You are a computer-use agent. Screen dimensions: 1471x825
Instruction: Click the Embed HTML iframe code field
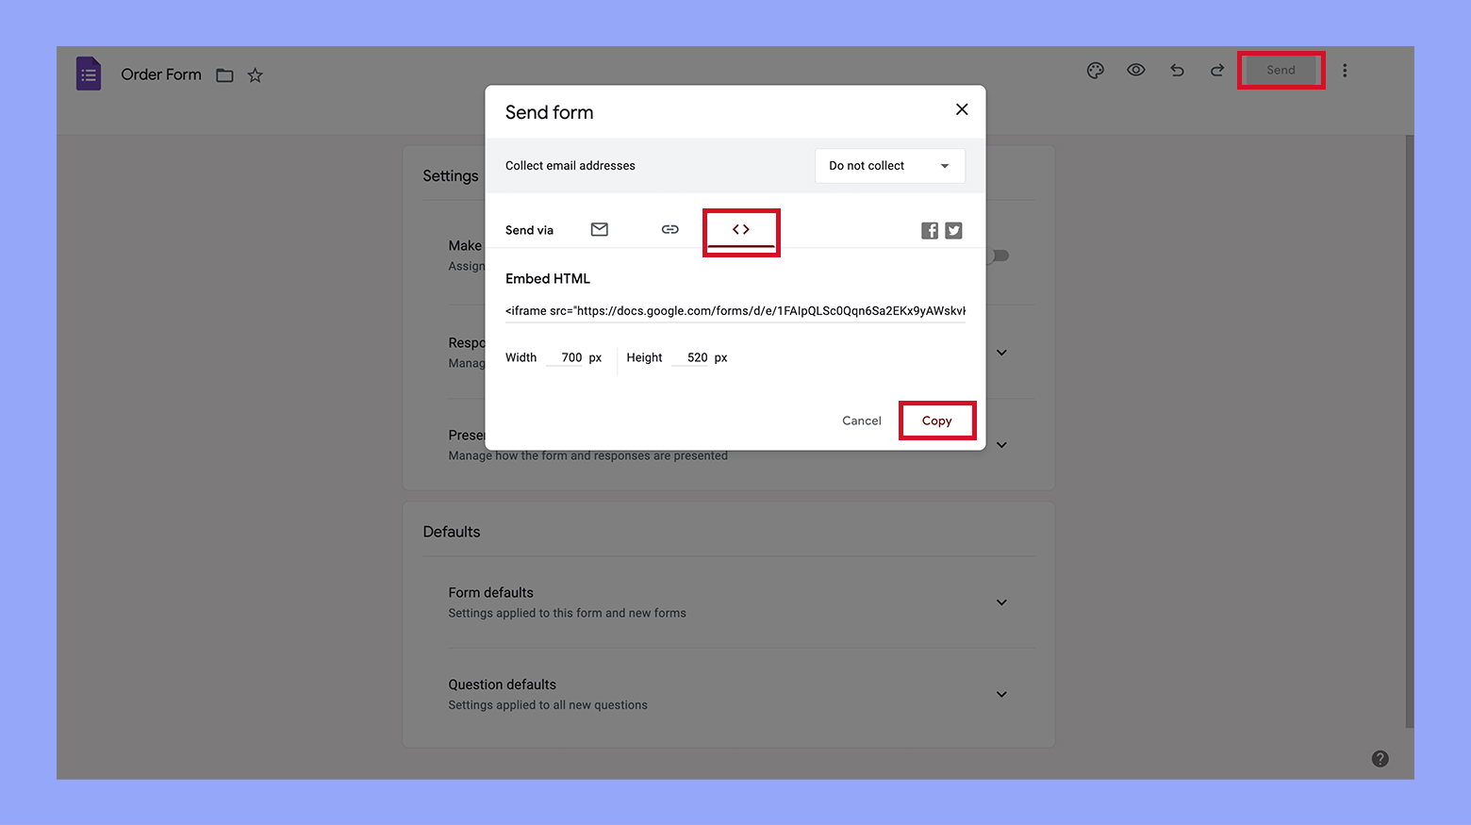click(735, 310)
